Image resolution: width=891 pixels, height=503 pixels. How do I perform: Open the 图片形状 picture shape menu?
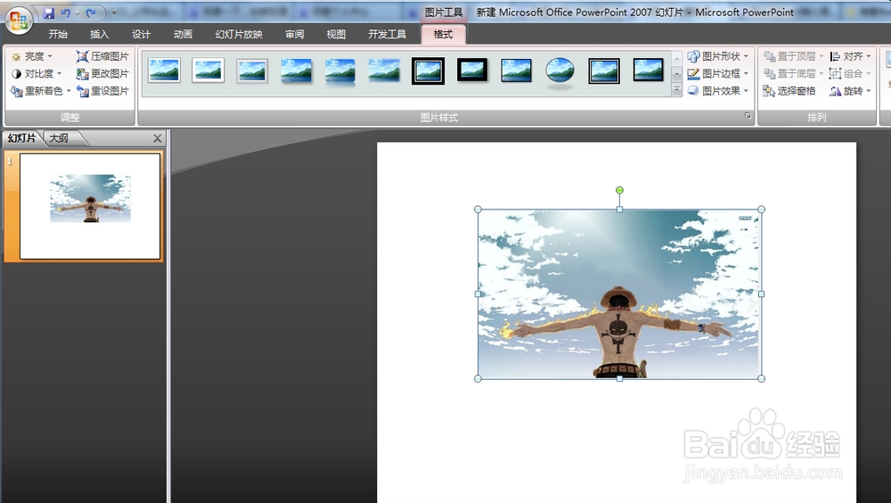(x=718, y=56)
